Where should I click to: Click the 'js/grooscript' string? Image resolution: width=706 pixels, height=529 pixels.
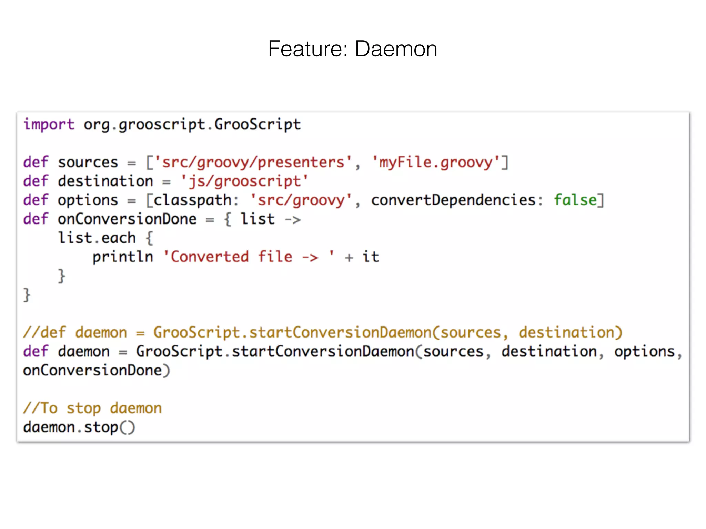[244, 181]
